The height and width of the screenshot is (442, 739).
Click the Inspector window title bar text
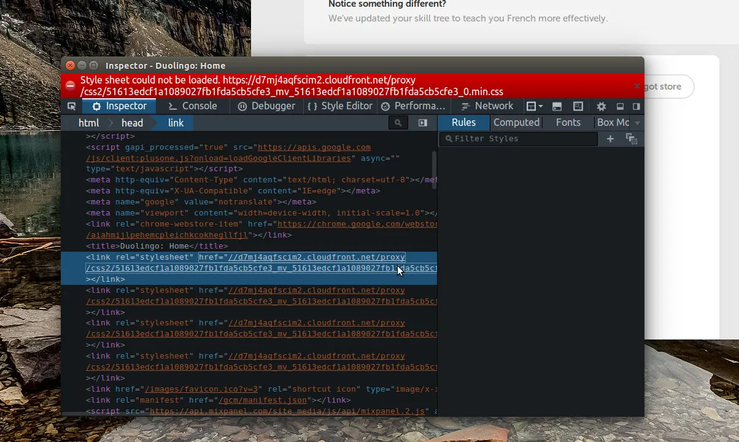coord(165,66)
